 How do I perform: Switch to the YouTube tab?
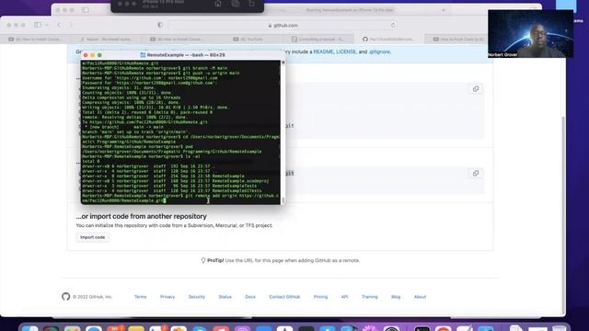[248, 39]
